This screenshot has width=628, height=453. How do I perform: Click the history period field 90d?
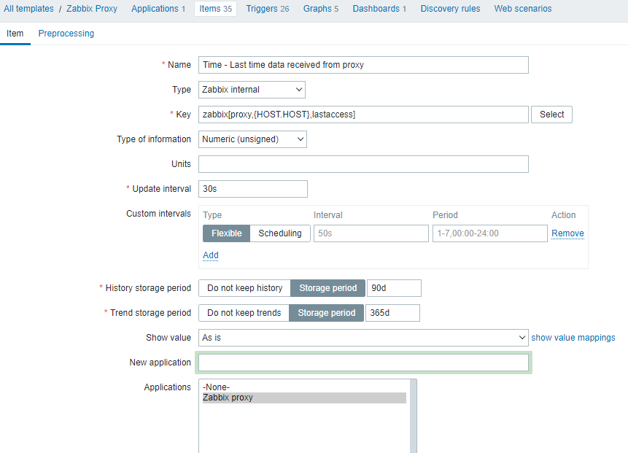pyautogui.click(x=394, y=288)
